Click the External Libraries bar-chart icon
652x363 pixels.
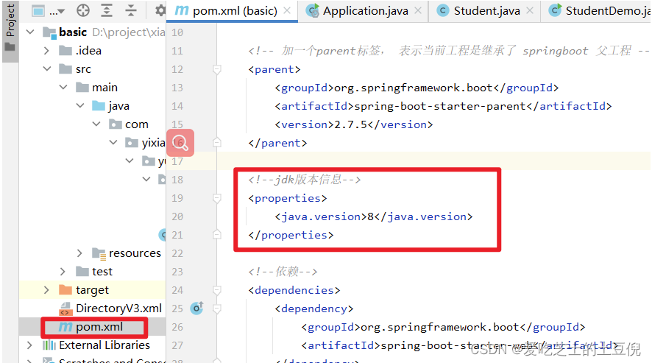point(49,345)
